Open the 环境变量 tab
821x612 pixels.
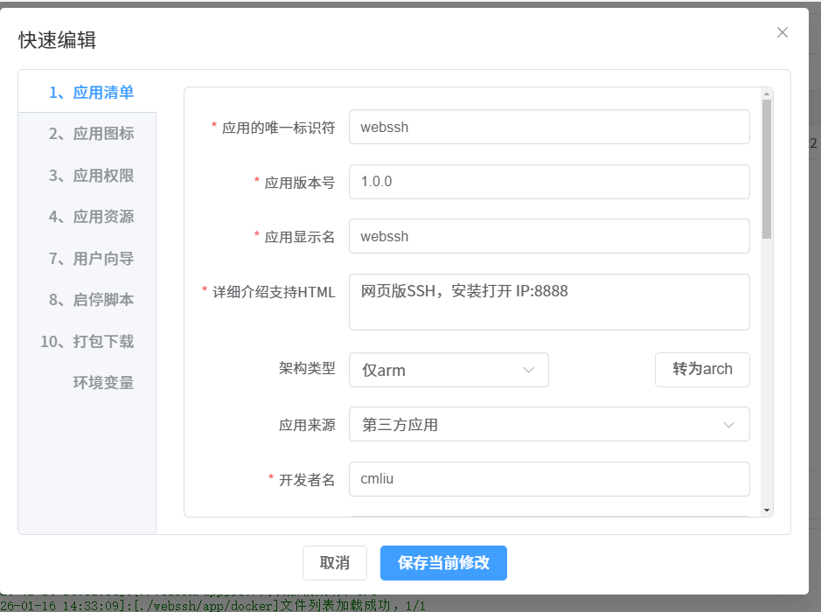click(103, 383)
